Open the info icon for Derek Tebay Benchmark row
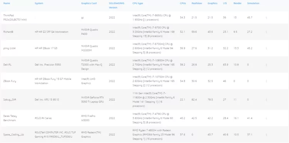The height and width of the screenshot is (143, 289). [x=266, y=118]
